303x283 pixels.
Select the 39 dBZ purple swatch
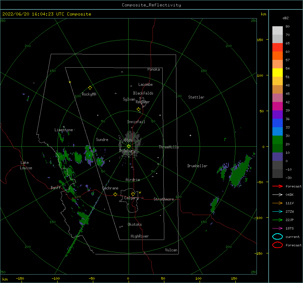click(277, 114)
